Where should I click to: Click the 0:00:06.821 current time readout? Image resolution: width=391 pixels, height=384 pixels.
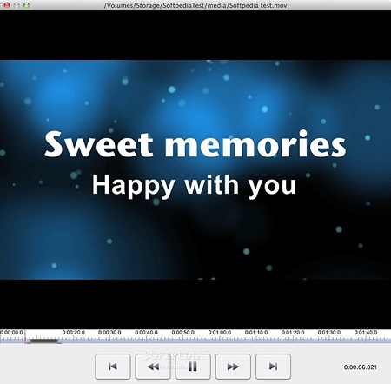click(361, 367)
